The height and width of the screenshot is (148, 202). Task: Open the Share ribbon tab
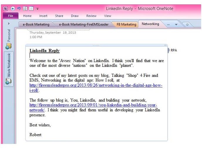(x=59, y=16)
